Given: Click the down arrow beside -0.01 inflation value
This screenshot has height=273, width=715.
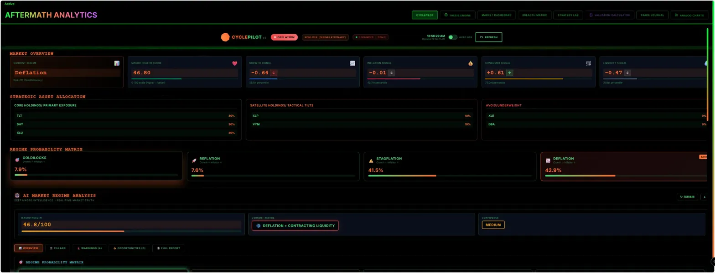Looking at the screenshot, I should click(391, 72).
